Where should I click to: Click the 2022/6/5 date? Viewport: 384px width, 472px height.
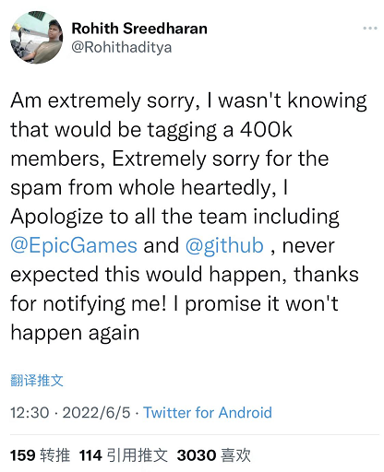pos(96,412)
